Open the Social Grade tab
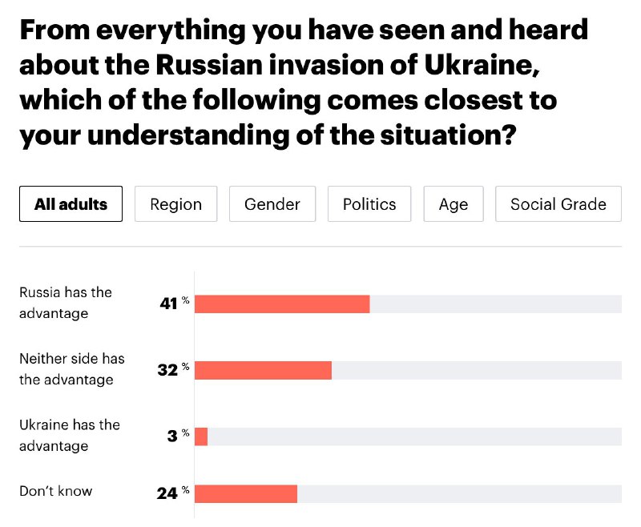Viewport: 641px width, 527px height. coord(558,204)
